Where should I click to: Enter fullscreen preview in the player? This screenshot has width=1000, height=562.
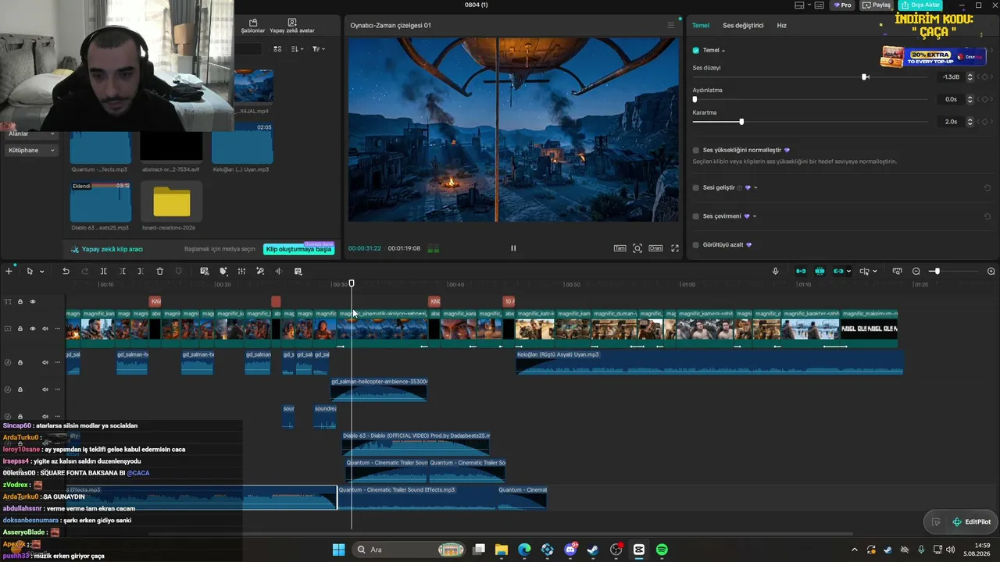[x=675, y=248]
